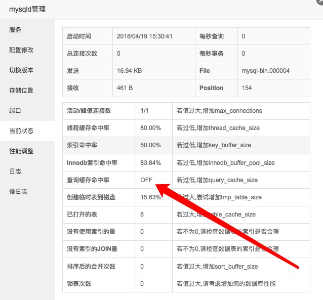Click the innodb_buffer_pool_size hint text
Viewport: 323px width, 300px height.
pos(226,163)
